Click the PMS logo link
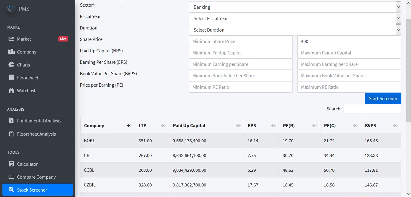This screenshot has width=411, height=197. coord(19,9)
